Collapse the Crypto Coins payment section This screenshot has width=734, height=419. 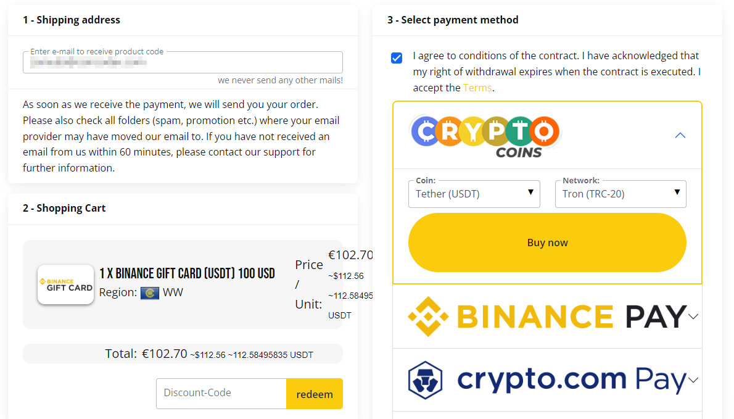(680, 135)
